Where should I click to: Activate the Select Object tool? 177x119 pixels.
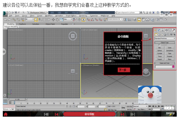point(36,20)
